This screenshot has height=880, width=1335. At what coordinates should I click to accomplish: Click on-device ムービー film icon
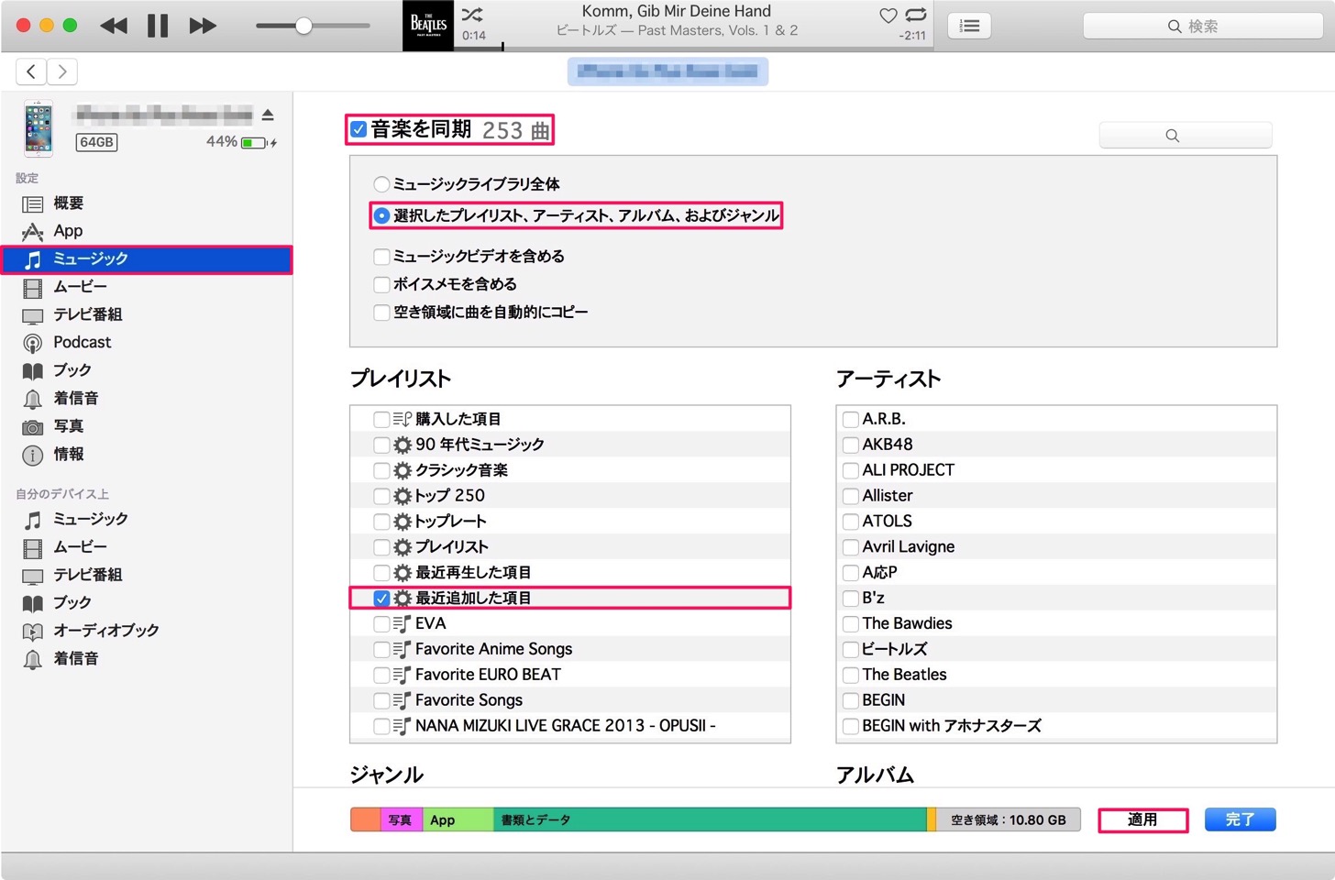tap(33, 548)
